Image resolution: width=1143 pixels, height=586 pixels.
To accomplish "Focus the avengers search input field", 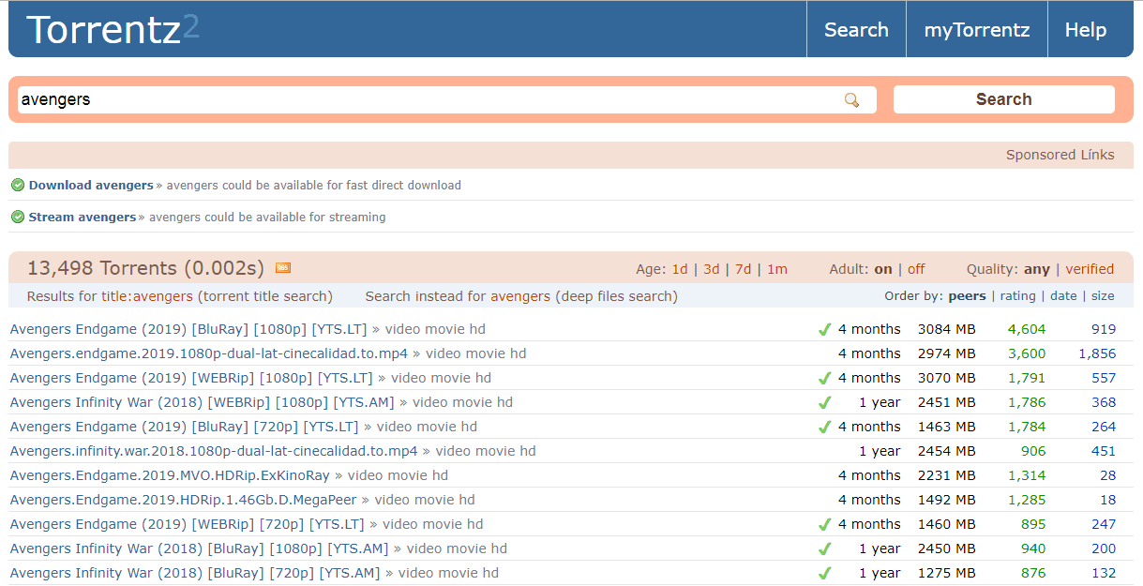I will (x=446, y=99).
